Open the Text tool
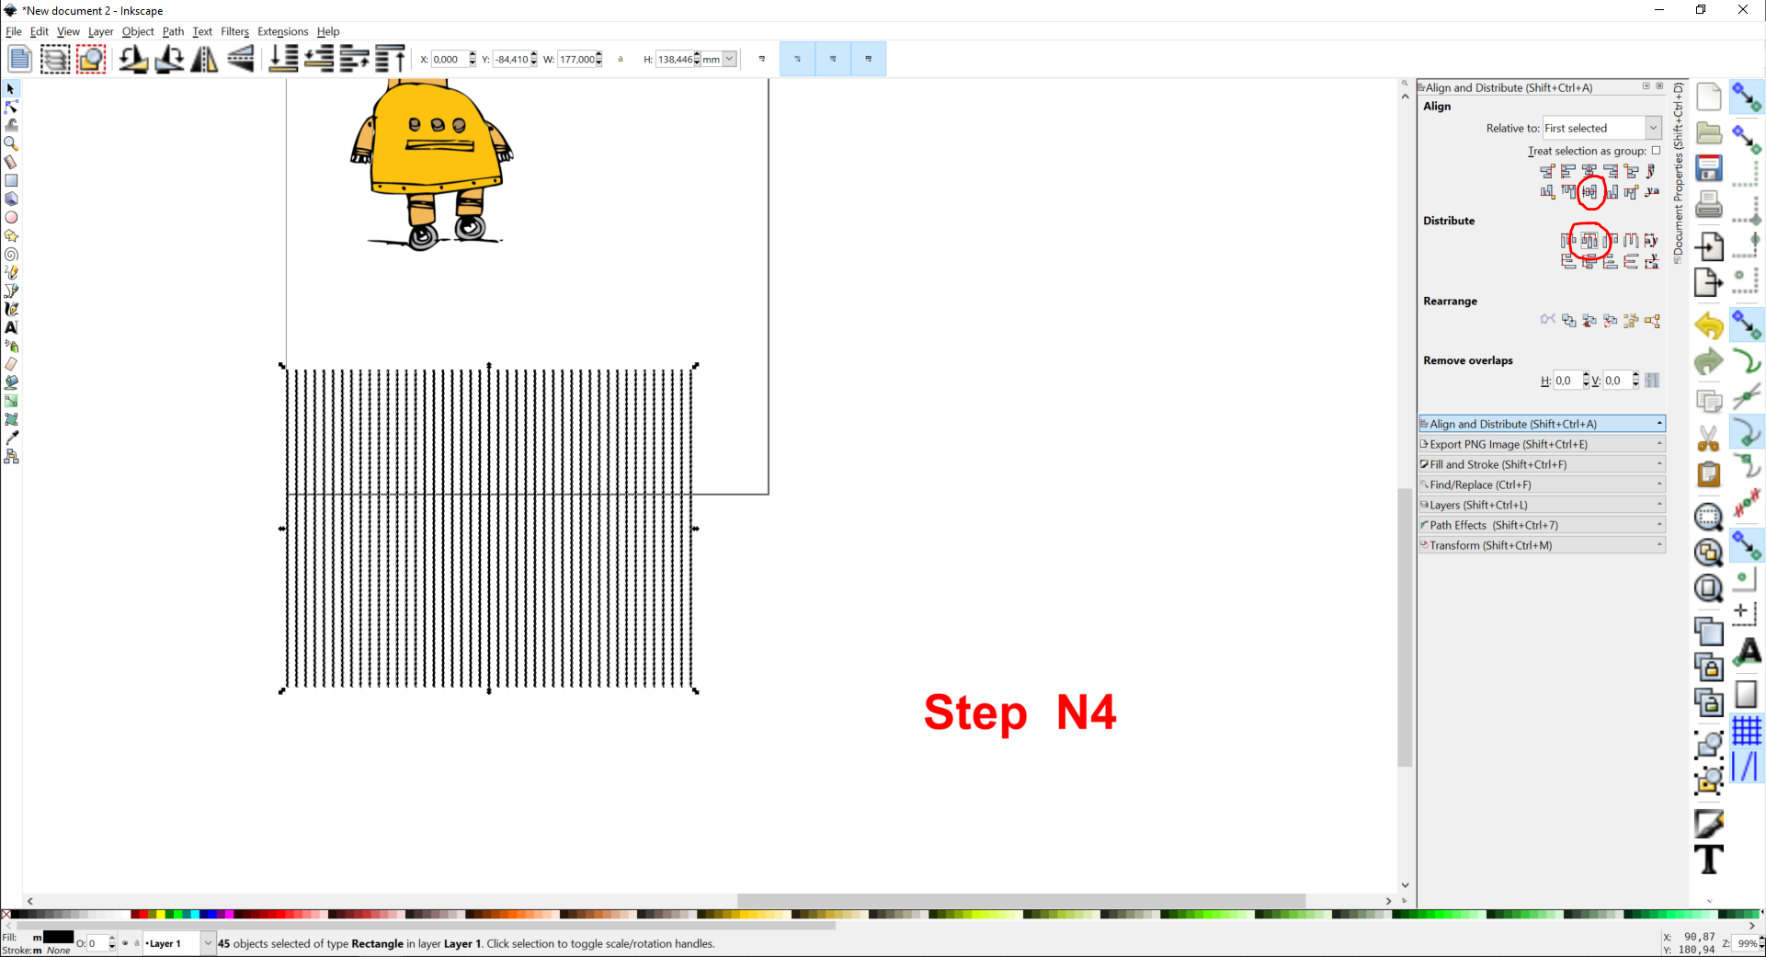This screenshot has width=1766, height=957. [12, 327]
